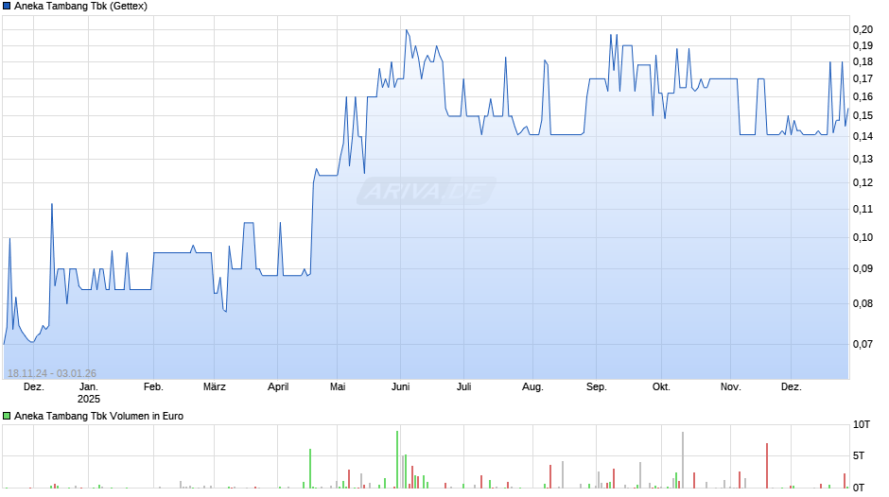Click the 0,19 price axis value
The height and width of the screenshot is (497, 889).
pos(863,46)
